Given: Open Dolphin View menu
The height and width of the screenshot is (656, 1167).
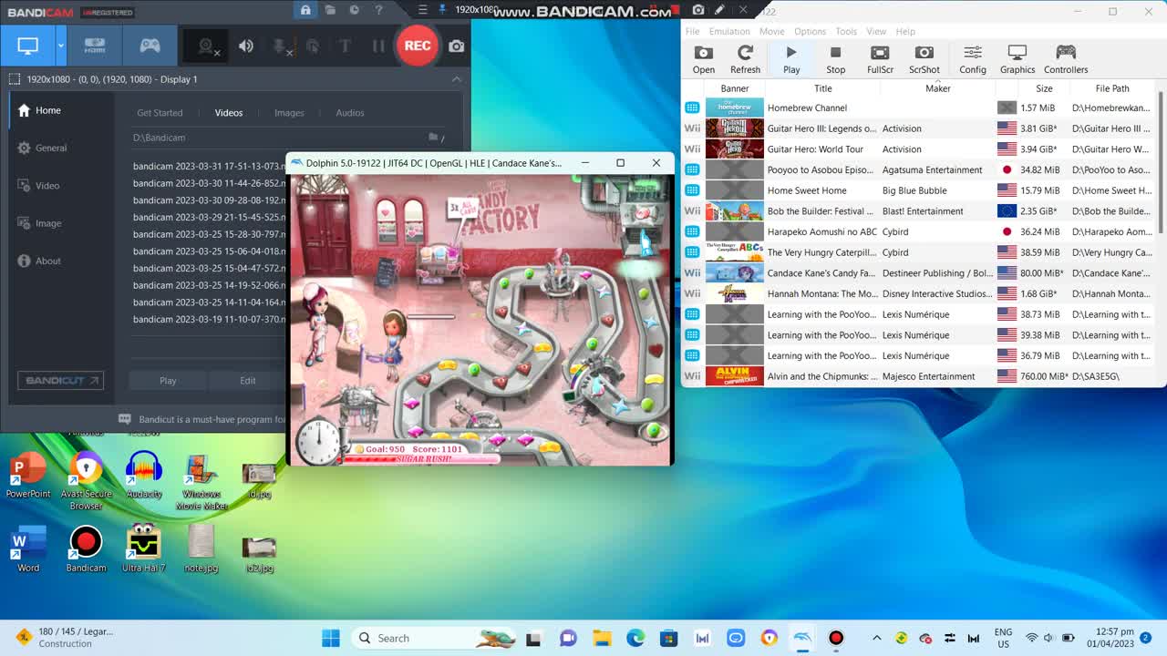Looking at the screenshot, I should [x=876, y=31].
